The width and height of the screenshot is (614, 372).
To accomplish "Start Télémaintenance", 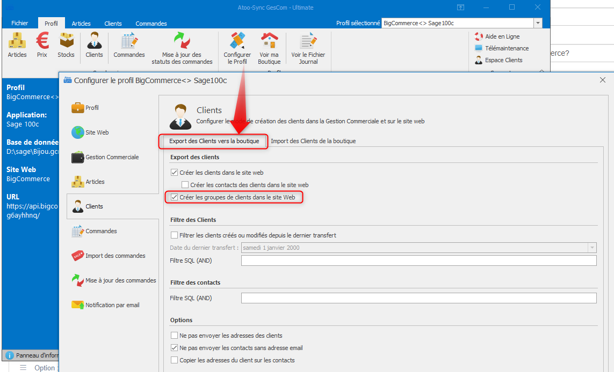I will point(502,48).
